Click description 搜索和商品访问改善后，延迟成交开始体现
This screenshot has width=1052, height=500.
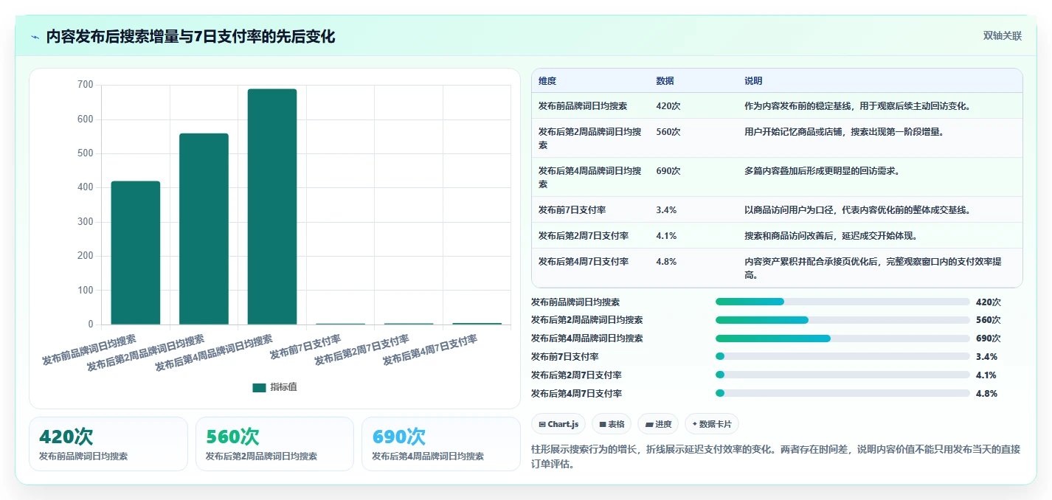pos(831,236)
